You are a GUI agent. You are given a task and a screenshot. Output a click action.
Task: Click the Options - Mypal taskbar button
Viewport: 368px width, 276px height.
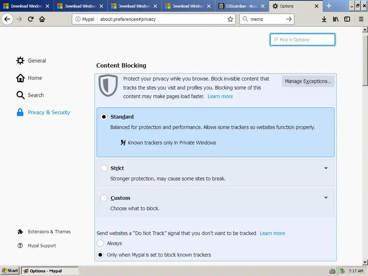point(50,271)
